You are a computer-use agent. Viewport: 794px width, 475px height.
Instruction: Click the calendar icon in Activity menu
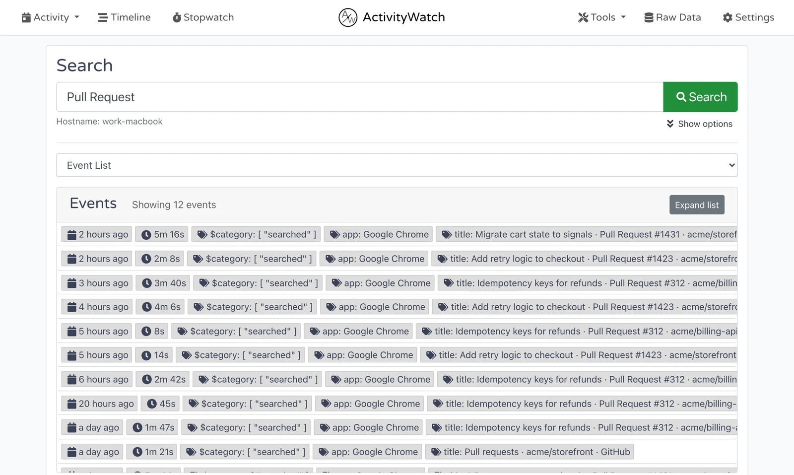coord(26,17)
